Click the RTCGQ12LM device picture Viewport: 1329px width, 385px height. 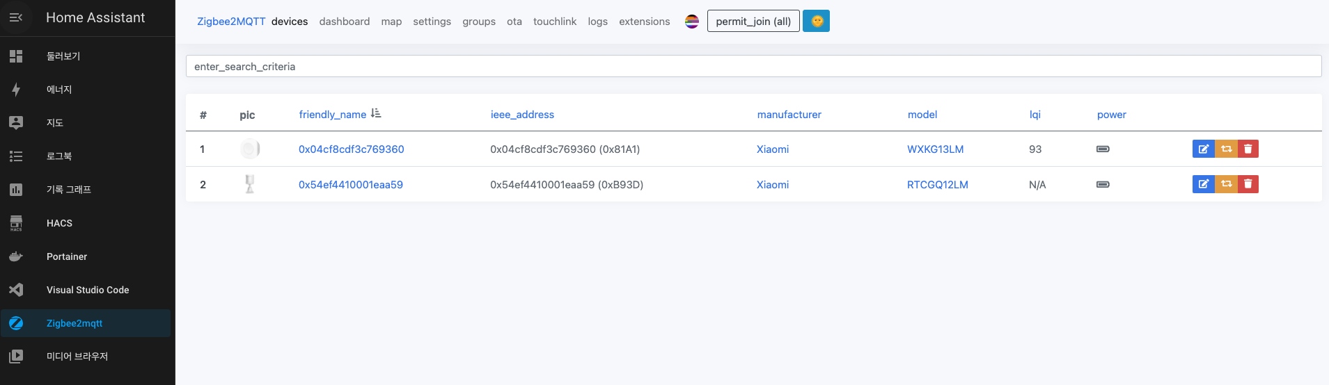tap(249, 184)
